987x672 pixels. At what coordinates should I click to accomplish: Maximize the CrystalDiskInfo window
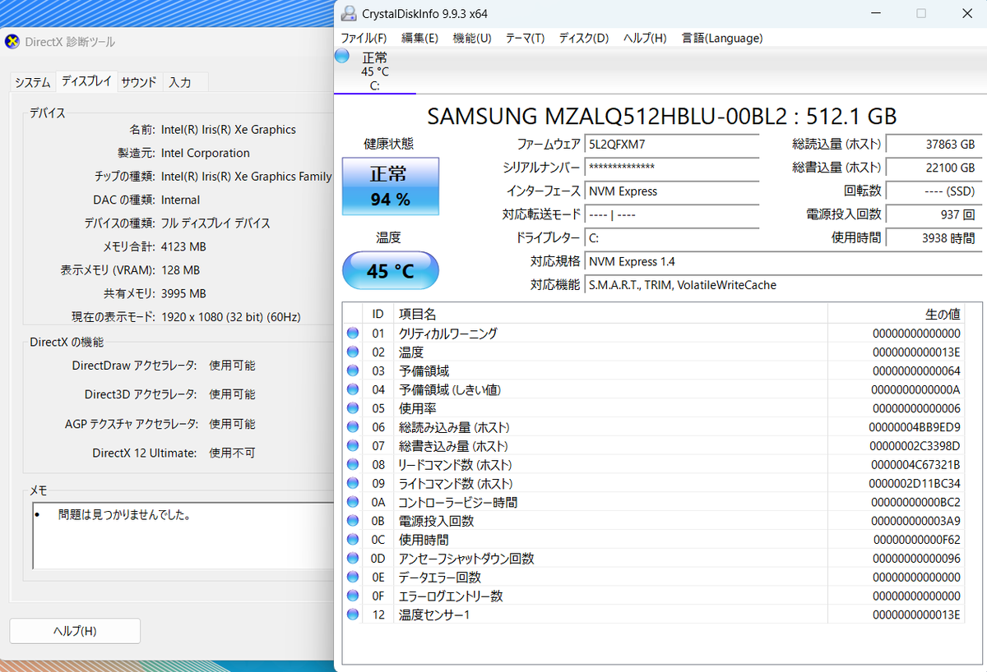pos(921,13)
